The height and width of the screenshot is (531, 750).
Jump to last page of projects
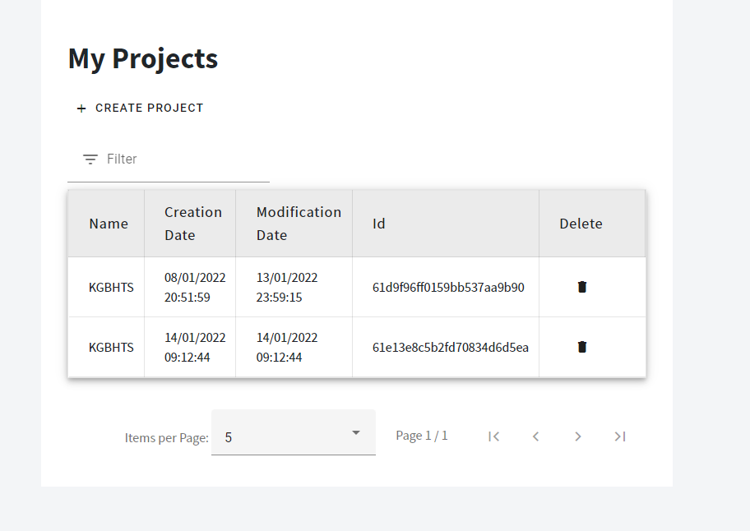pos(620,436)
